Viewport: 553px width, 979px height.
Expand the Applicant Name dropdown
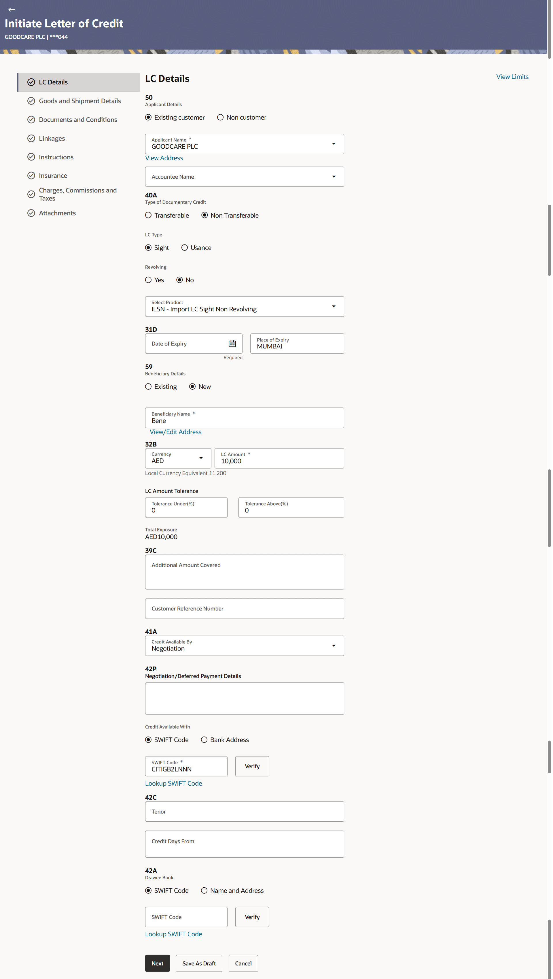pos(334,144)
